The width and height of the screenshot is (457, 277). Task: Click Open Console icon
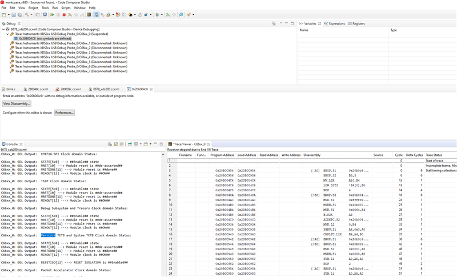146,144
